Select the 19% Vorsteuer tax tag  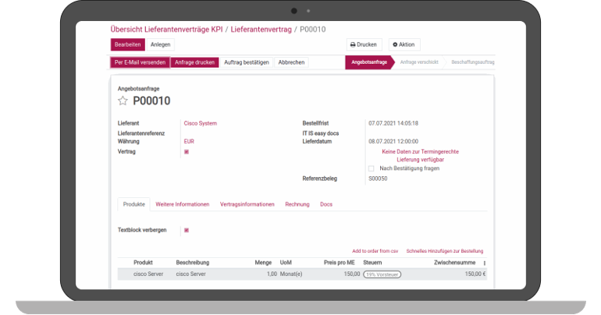pyautogui.click(x=382, y=274)
